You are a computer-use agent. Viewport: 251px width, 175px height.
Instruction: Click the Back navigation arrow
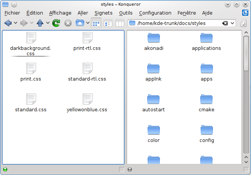coord(8,23)
